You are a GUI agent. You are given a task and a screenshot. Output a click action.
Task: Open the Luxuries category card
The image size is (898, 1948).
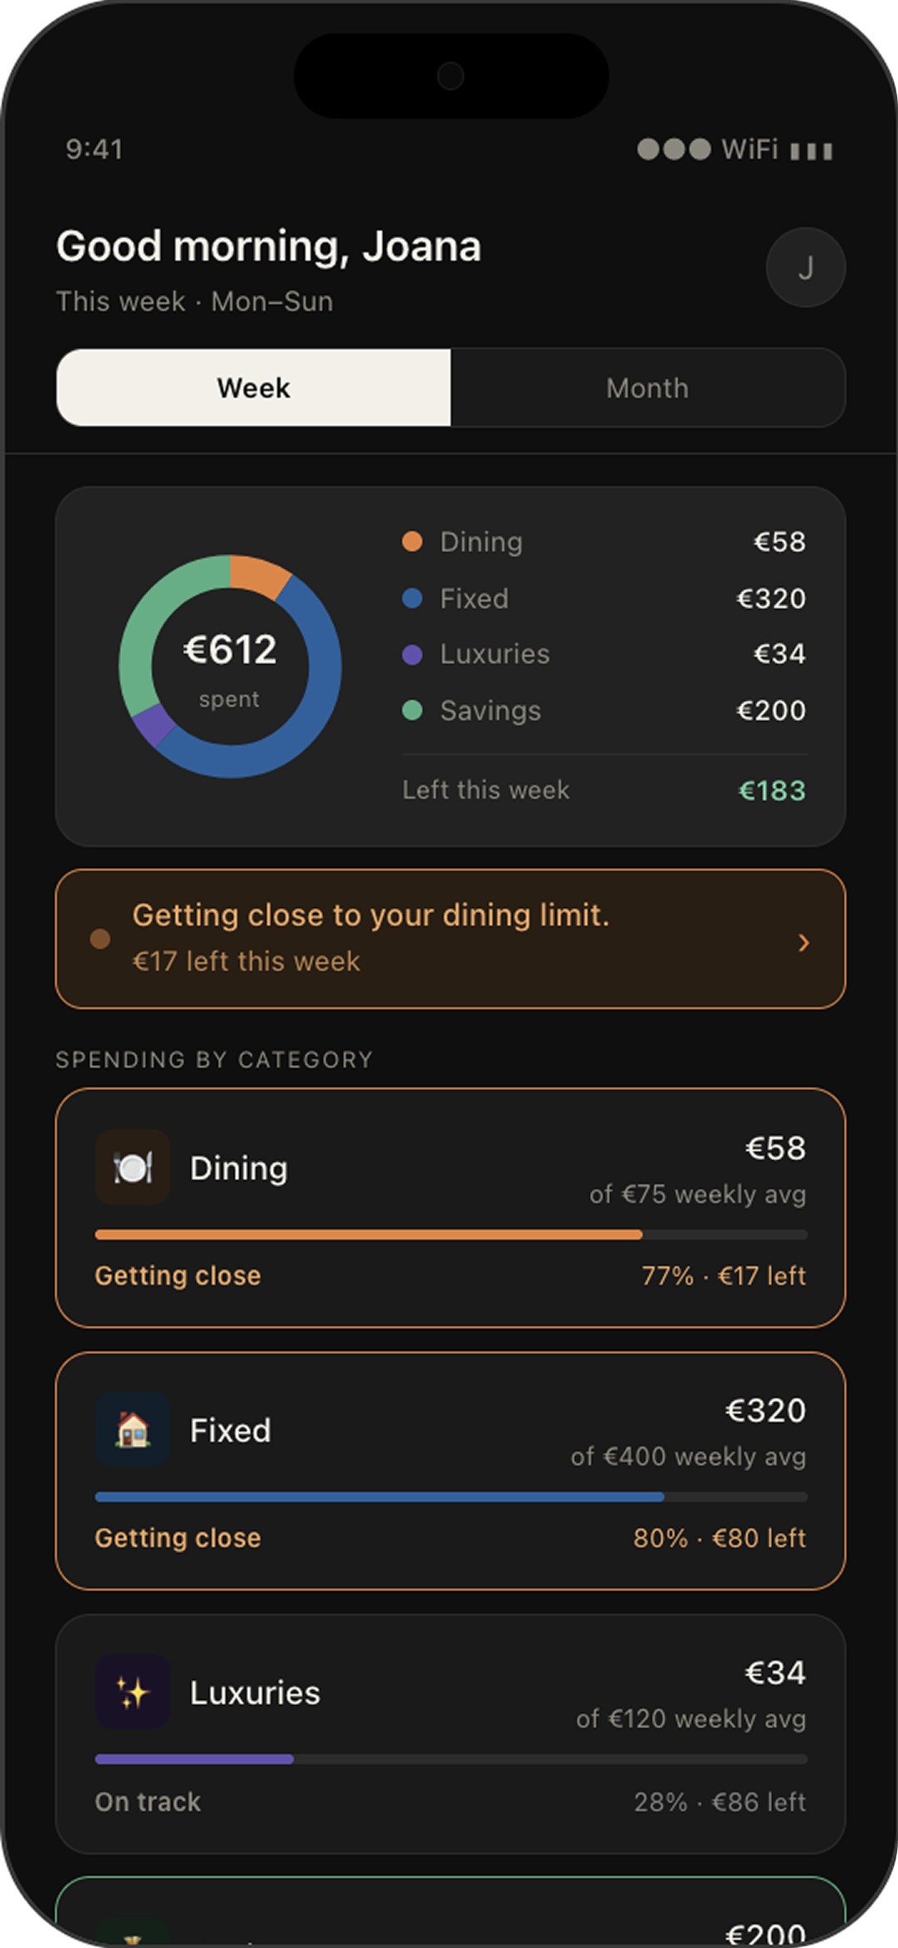pos(451,1734)
